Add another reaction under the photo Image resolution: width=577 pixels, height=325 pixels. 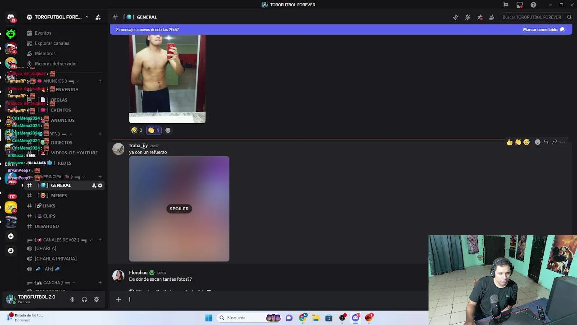pos(168,130)
